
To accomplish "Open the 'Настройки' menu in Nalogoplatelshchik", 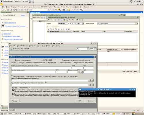I will coord(32,46).
